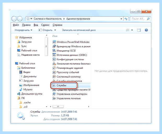162x134 pixels.
Task: Open the Правка menu
Action: click(26, 25)
